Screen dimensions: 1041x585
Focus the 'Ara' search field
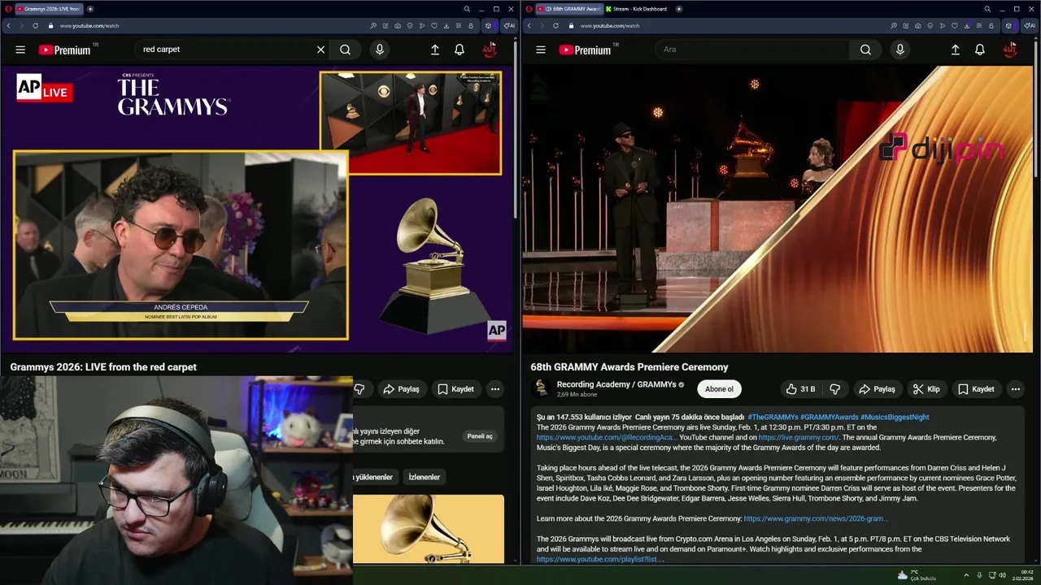coord(752,50)
